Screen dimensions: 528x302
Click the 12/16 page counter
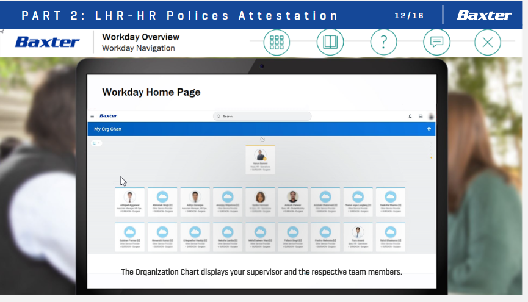tap(409, 15)
